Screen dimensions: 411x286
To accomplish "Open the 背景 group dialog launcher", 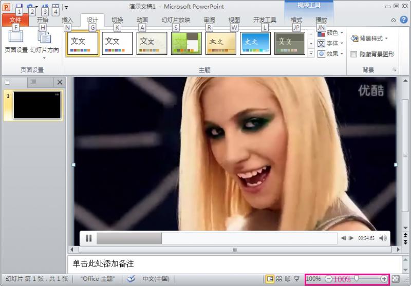I will point(394,70).
